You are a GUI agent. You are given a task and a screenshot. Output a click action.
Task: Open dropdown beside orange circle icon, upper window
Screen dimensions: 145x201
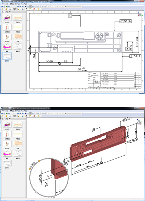click(8, 9)
